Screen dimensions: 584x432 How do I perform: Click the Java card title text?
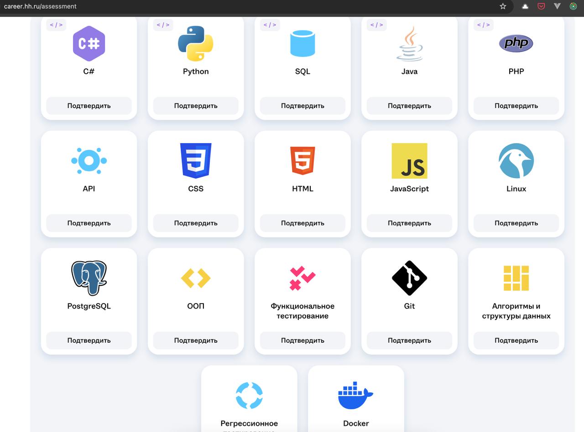pos(409,72)
